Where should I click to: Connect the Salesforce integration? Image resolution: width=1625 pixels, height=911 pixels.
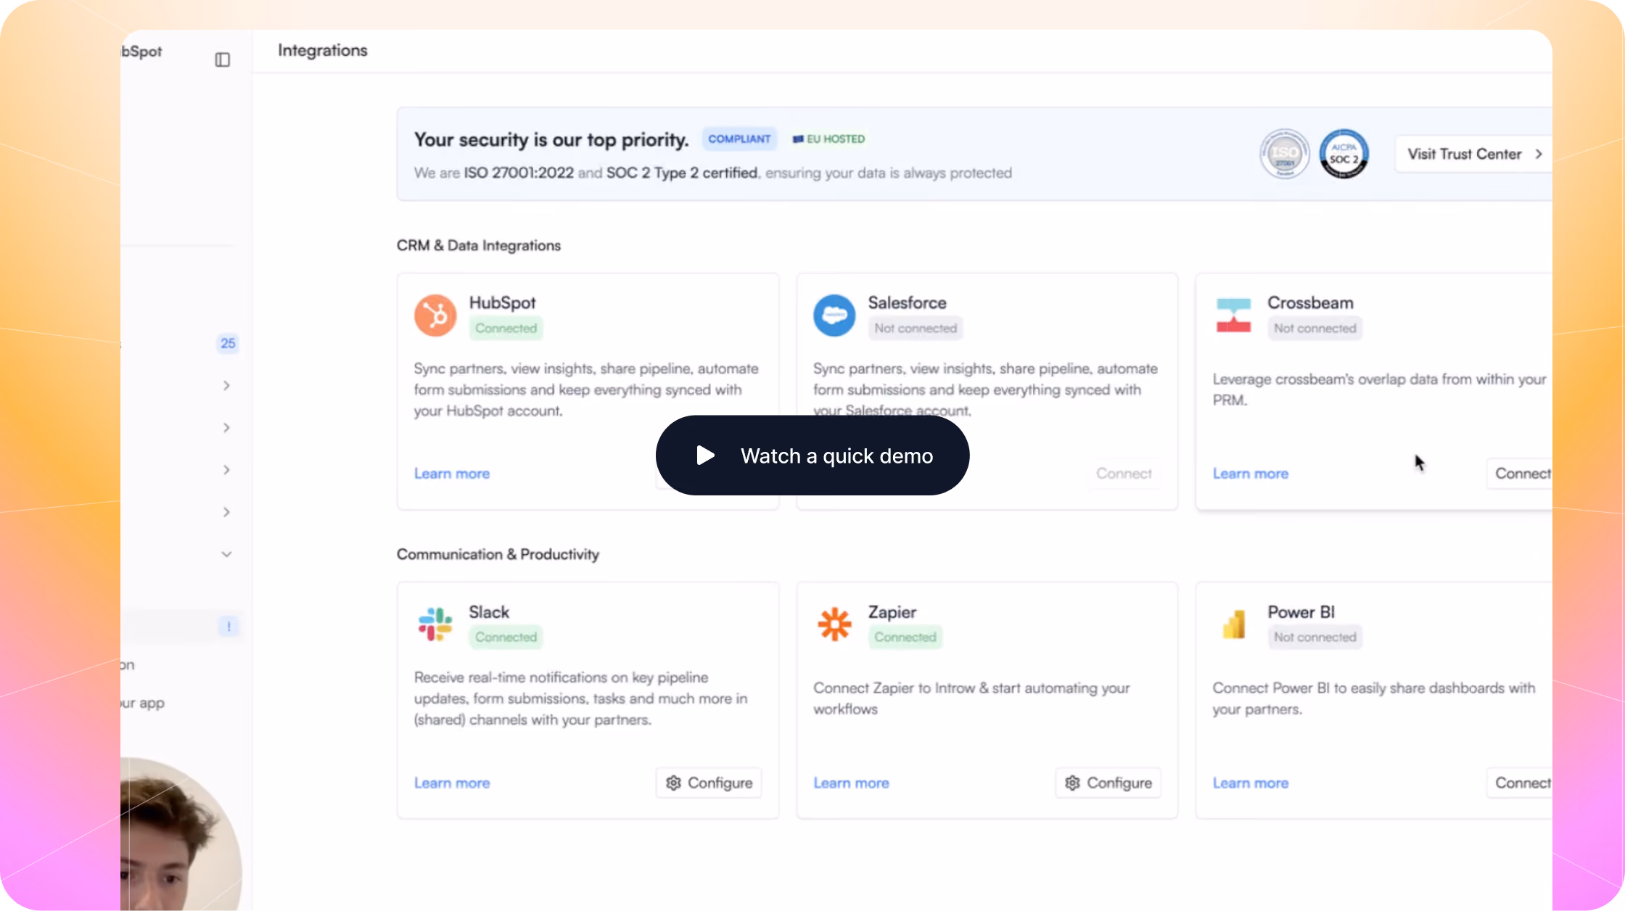pos(1124,474)
